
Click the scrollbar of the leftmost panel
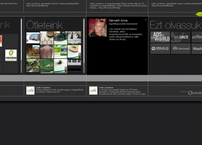click(x=21, y=46)
